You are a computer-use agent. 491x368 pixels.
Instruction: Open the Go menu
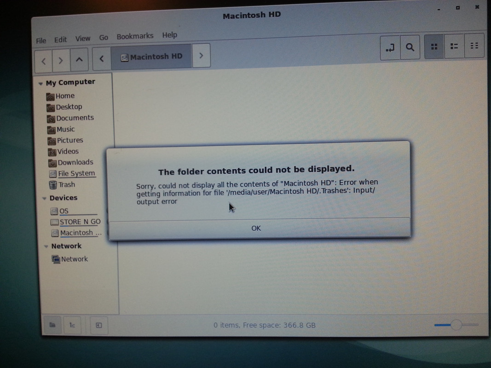tap(104, 38)
